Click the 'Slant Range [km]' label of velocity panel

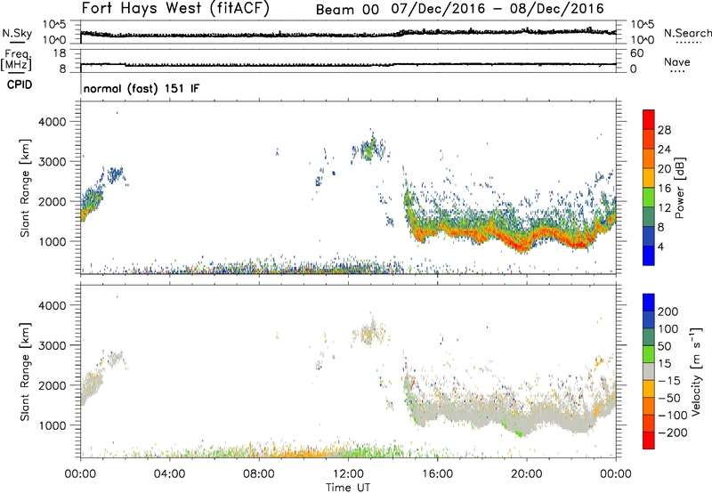click(25, 372)
